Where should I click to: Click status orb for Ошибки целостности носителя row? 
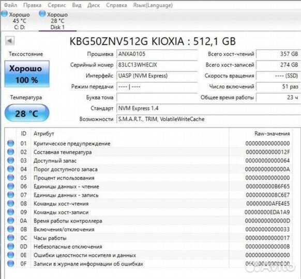[x=11, y=255]
